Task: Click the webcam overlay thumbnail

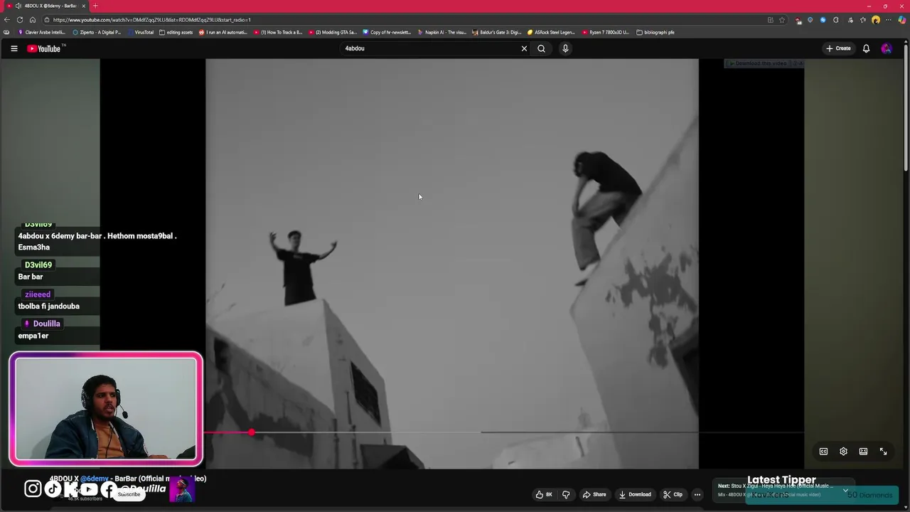Action: 106,409
